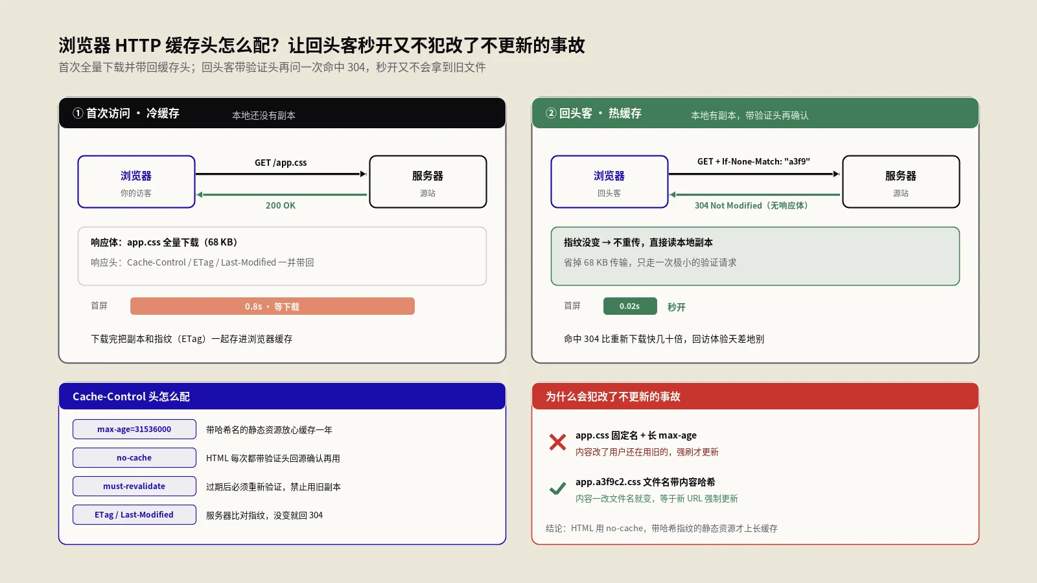Click the GET + If-None-Match: "a3f9" label
The width and height of the screenshot is (1037, 583).
click(x=754, y=161)
